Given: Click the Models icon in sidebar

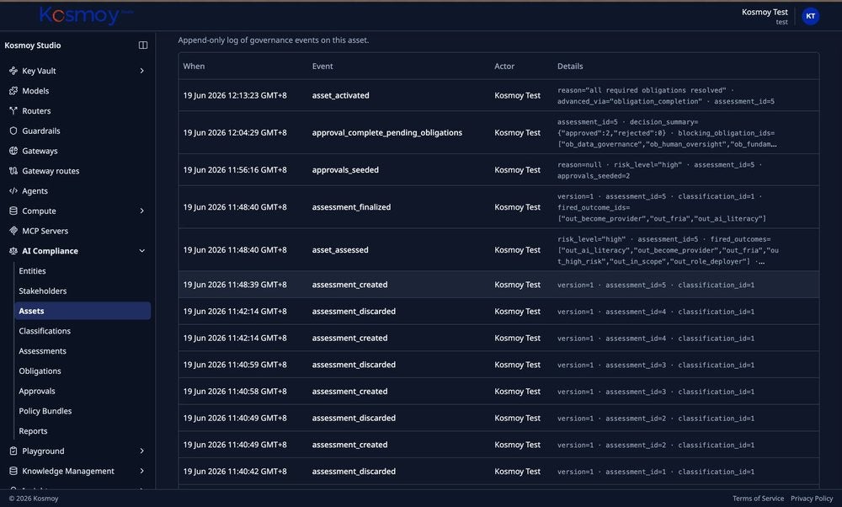Looking at the screenshot, I should click(x=13, y=91).
